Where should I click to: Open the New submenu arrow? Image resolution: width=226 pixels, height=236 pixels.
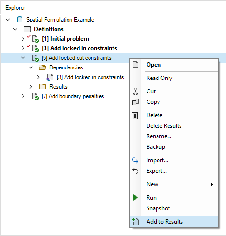212,184
